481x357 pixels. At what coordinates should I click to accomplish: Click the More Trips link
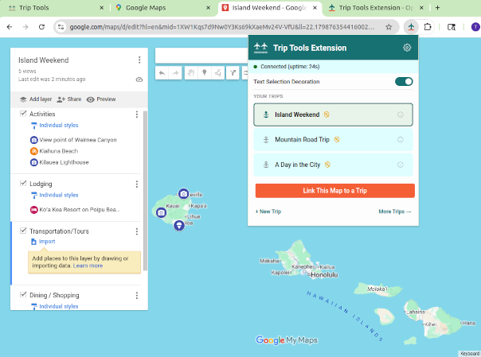[x=395, y=211]
